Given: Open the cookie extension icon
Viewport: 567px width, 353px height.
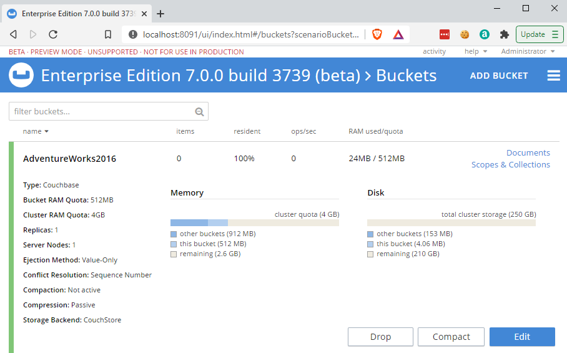Looking at the screenshot, I should [x=465, y=34].
